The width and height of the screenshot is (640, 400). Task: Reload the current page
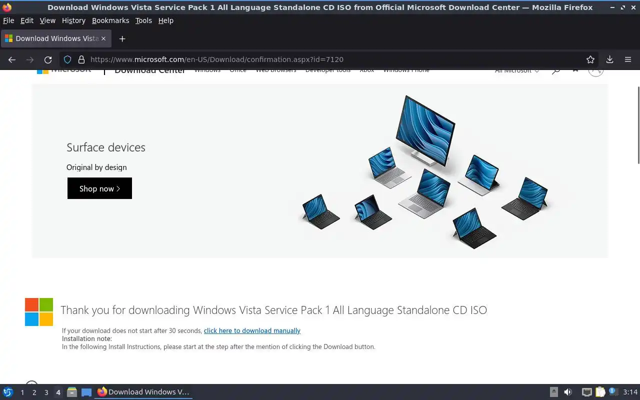(x=48, y=59)
